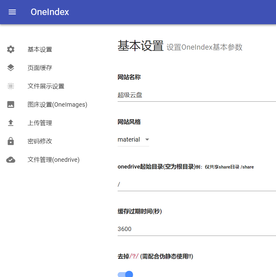The width and height of the screenshot is (276, 277).
Task: Open 文件展示设置 menu entry
Action: tap(46, 86)
